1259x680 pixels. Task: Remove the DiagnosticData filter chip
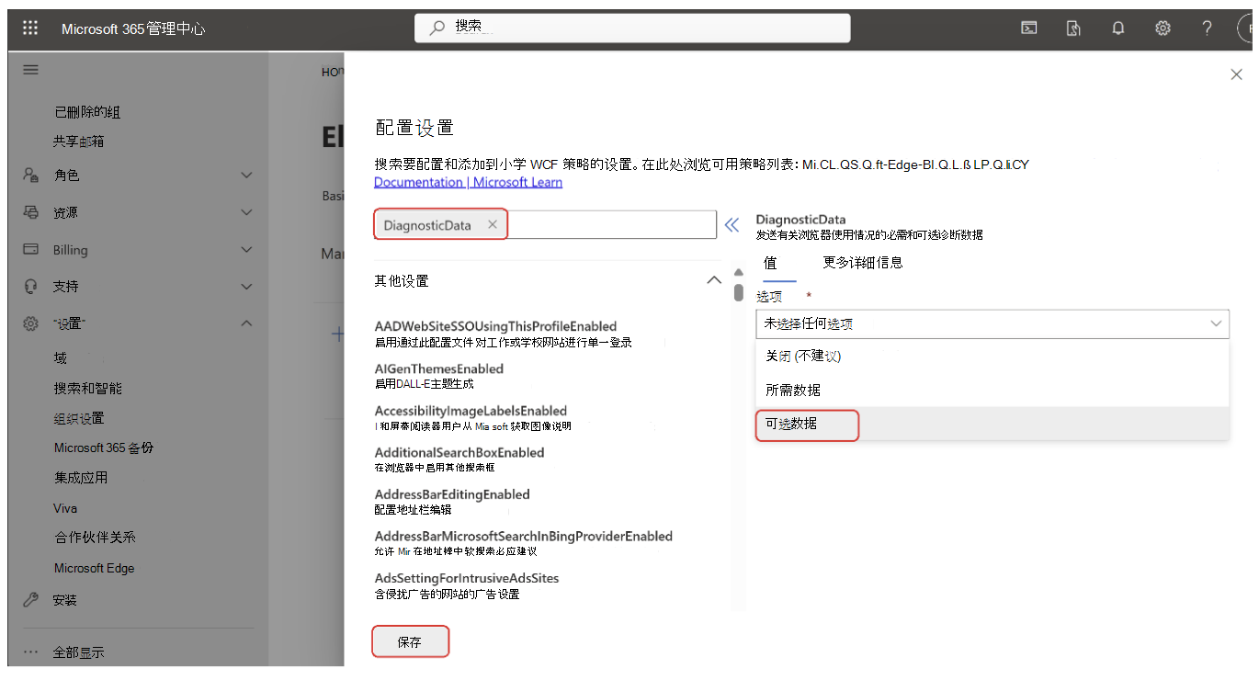coord(492,224)
